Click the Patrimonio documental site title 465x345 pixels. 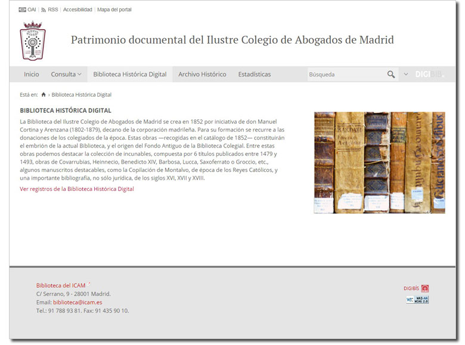tap(232, 40)
